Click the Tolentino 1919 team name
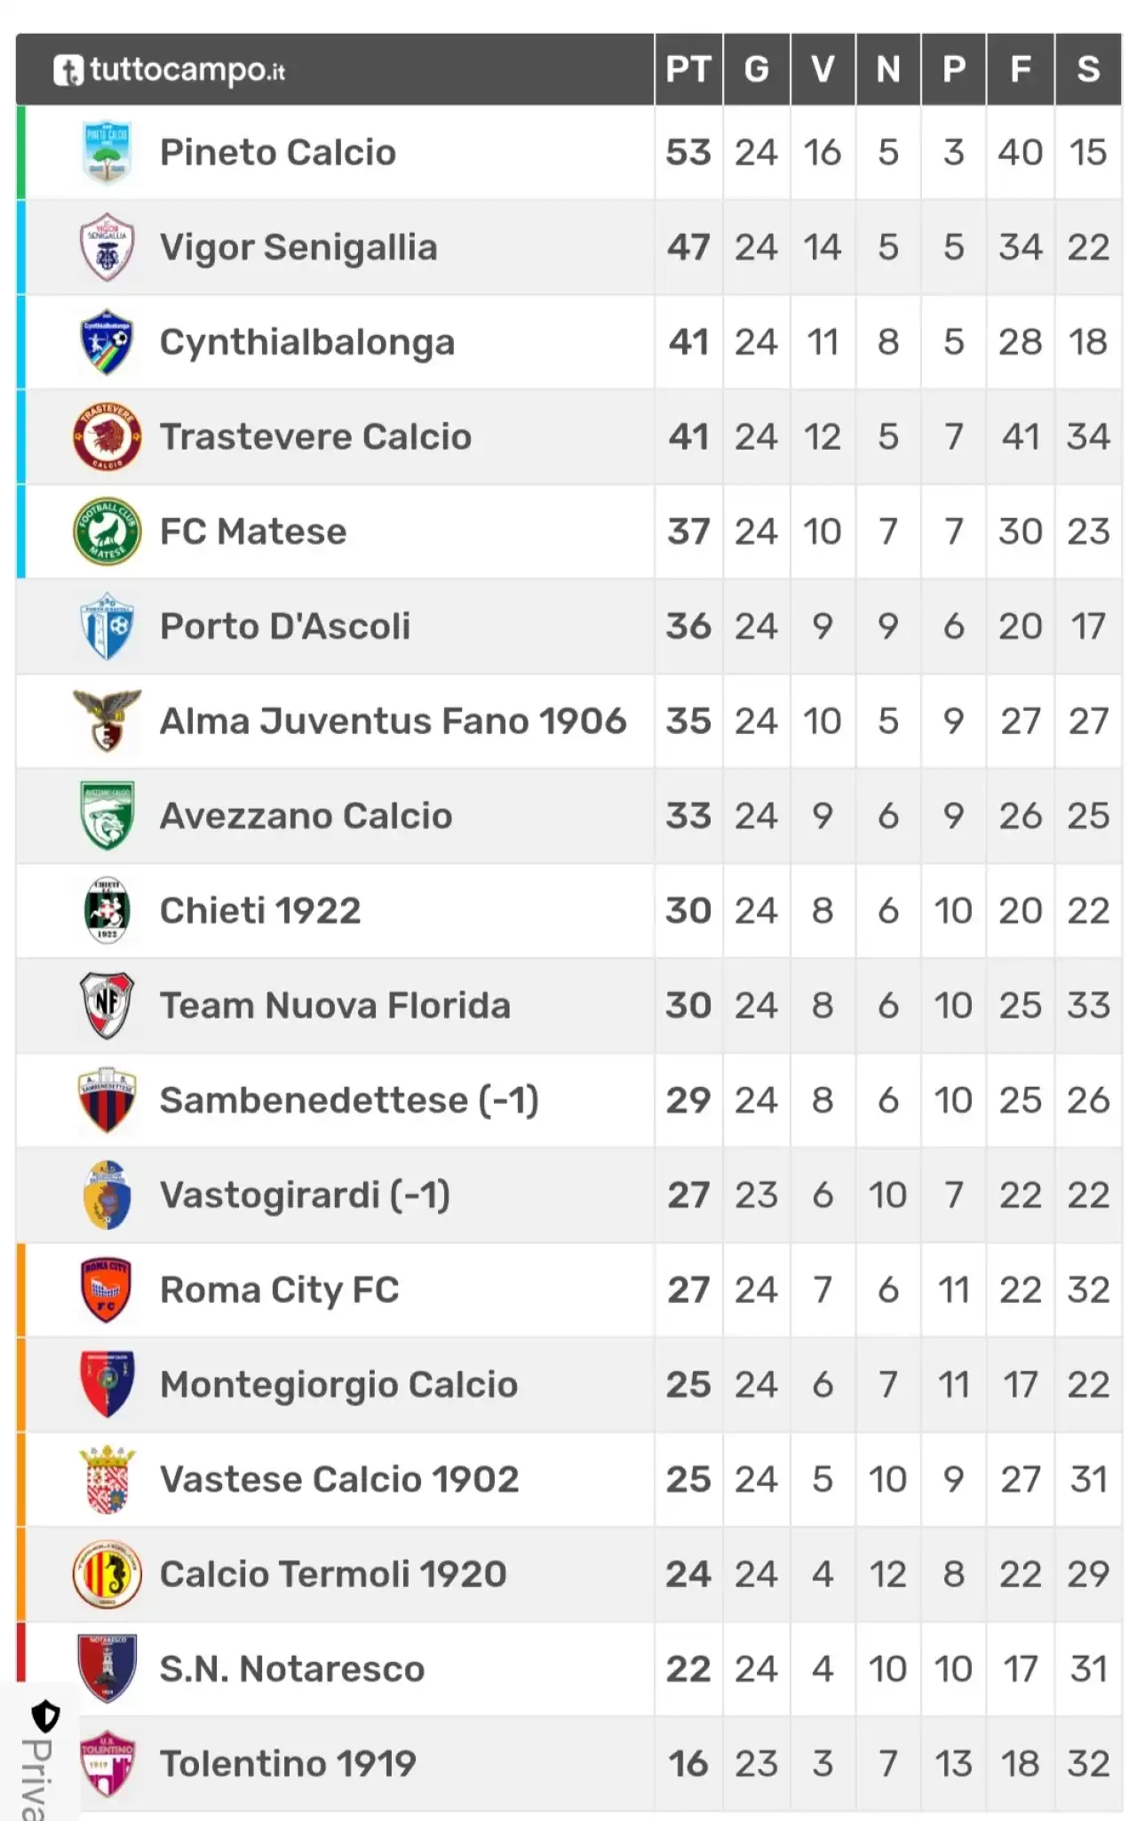This screenshot has width=1137, height=1821. pos(288,1764)
